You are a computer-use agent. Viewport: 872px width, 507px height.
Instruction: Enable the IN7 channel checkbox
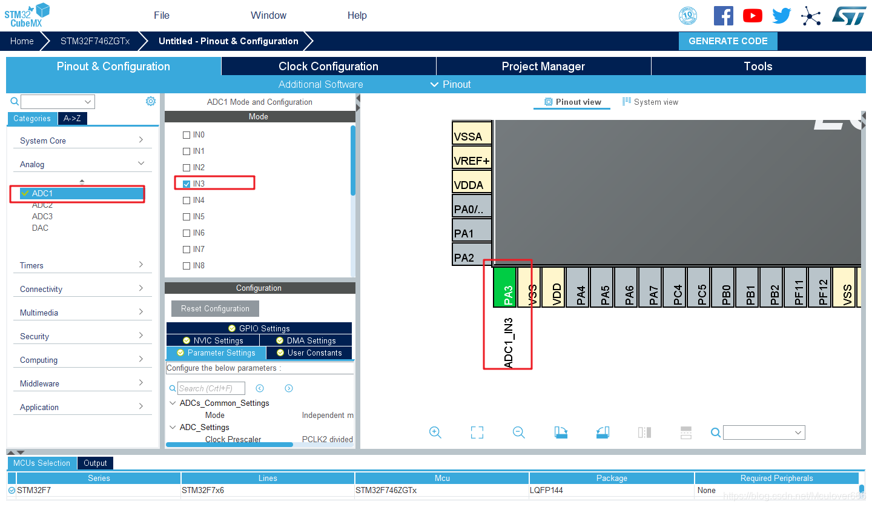coord(187,249)
